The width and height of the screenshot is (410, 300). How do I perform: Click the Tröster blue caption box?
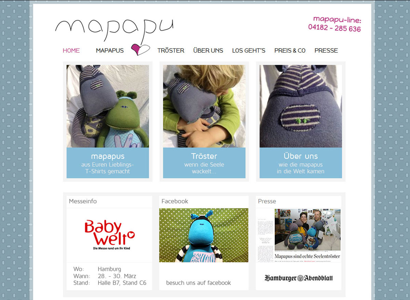point(204,163)
